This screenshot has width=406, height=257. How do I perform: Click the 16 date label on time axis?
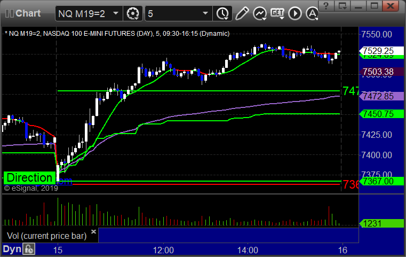[x=343, y=250]
